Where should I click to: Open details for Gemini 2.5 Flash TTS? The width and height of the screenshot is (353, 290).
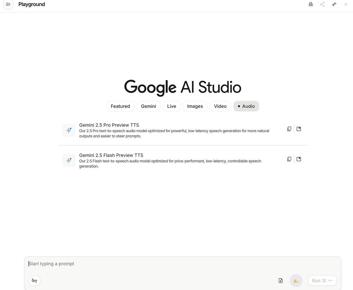[299, 159]
